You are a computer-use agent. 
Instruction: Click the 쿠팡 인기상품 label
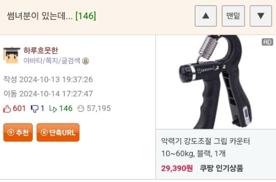[x=221, y=168]
